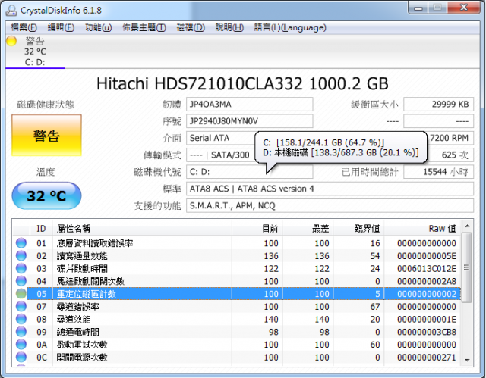Select the 重定位磁區計數 attribute row

[237, 294]
